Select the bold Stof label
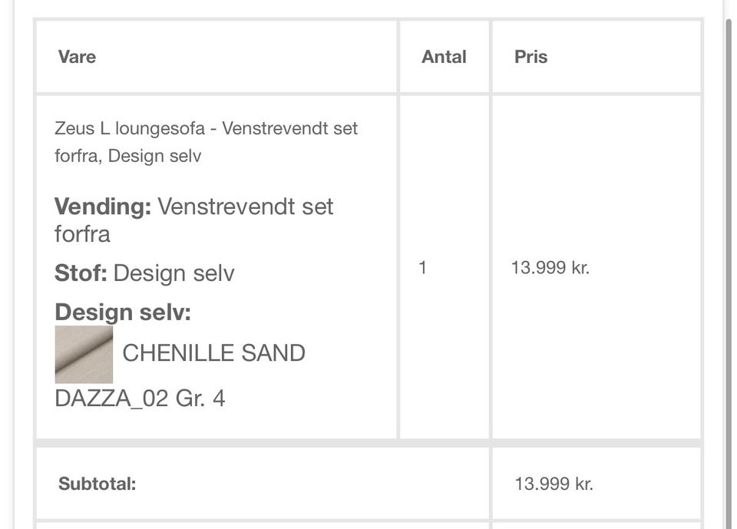 pyautogui.click(x=81, y=273)
